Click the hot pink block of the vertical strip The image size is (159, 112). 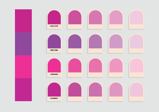(x=23, y=67)
